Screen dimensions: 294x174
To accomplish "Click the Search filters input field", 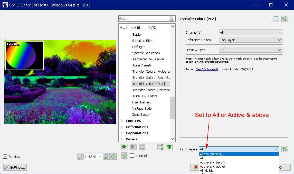I will click(x=144, y=18).
